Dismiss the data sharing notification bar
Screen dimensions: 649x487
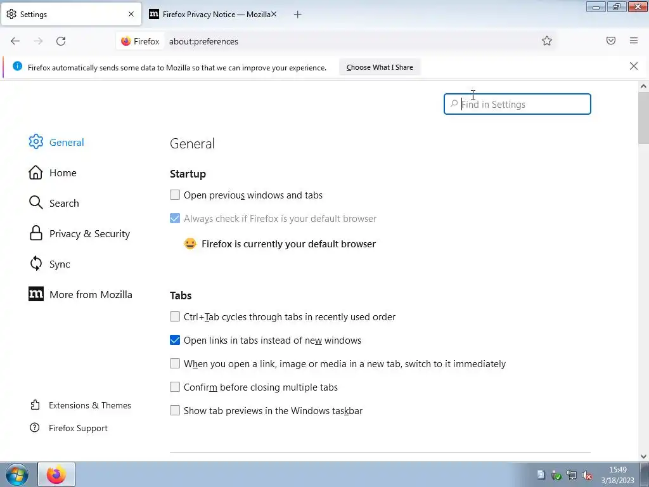click(634, 66)
